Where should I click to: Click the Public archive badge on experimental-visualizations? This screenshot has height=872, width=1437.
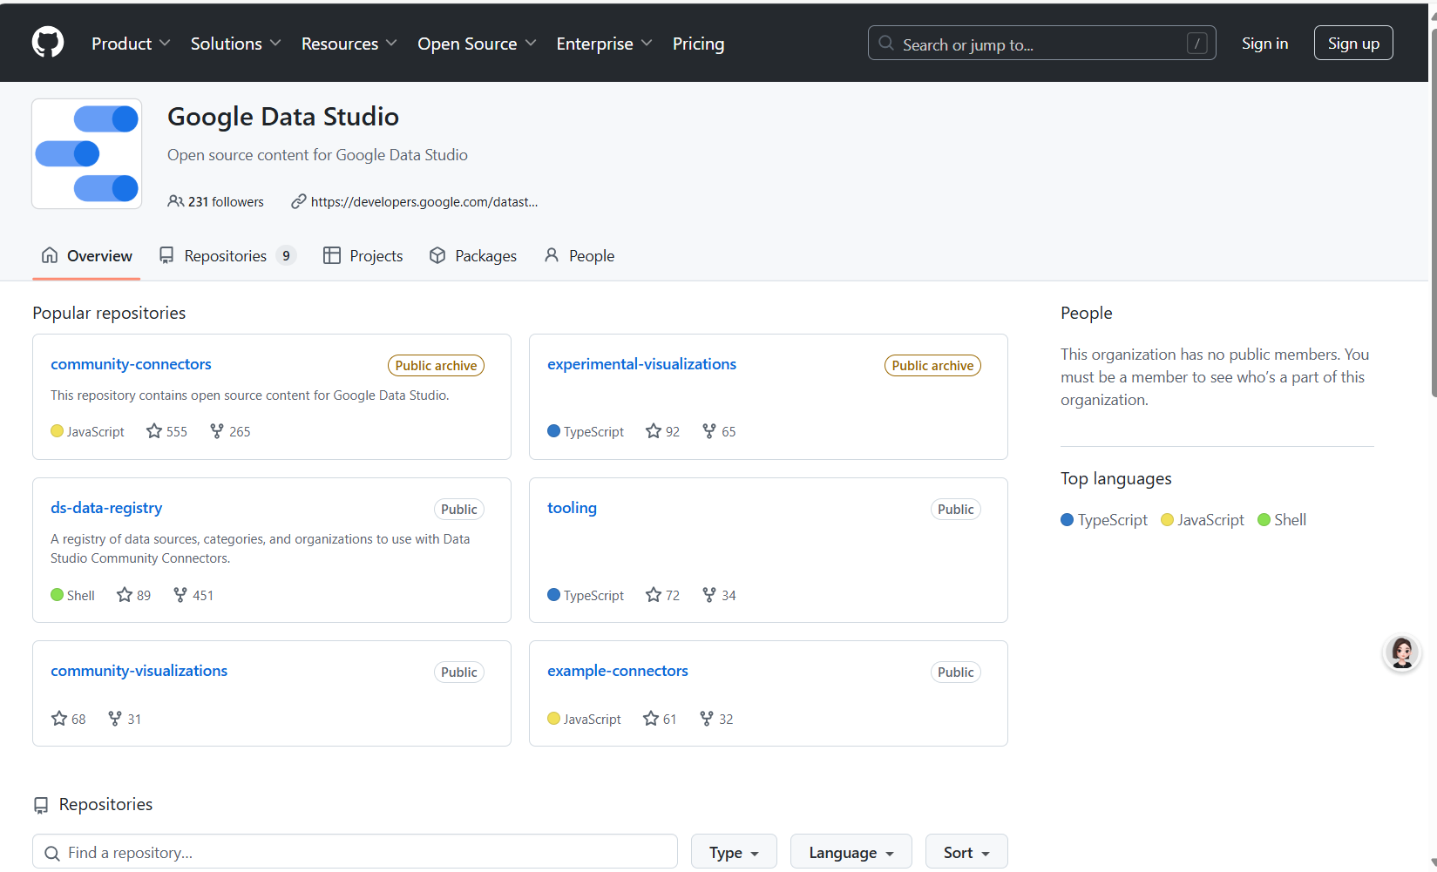pyautogui.click(x=932, y=366)
